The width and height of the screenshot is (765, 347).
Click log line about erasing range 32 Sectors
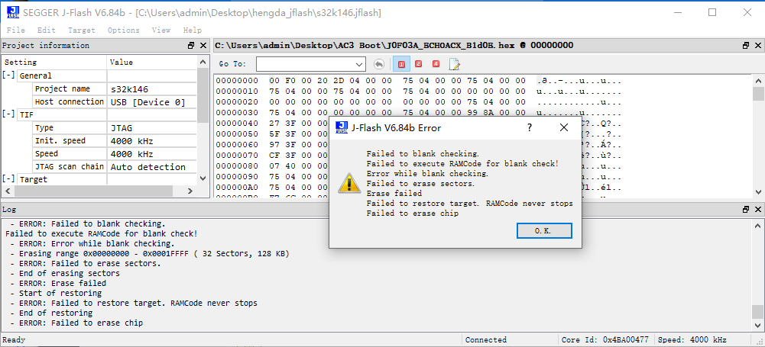coord(150,253)
